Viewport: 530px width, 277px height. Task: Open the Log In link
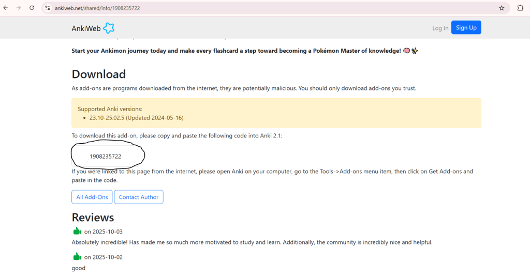pos(440,28)
